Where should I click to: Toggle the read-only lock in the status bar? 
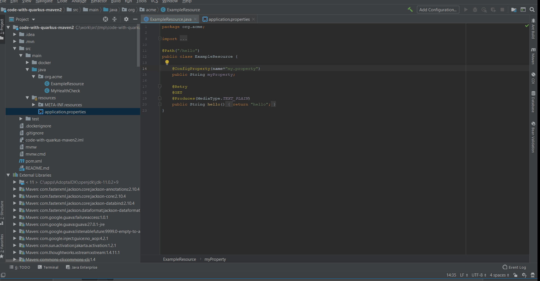point(514,275)
